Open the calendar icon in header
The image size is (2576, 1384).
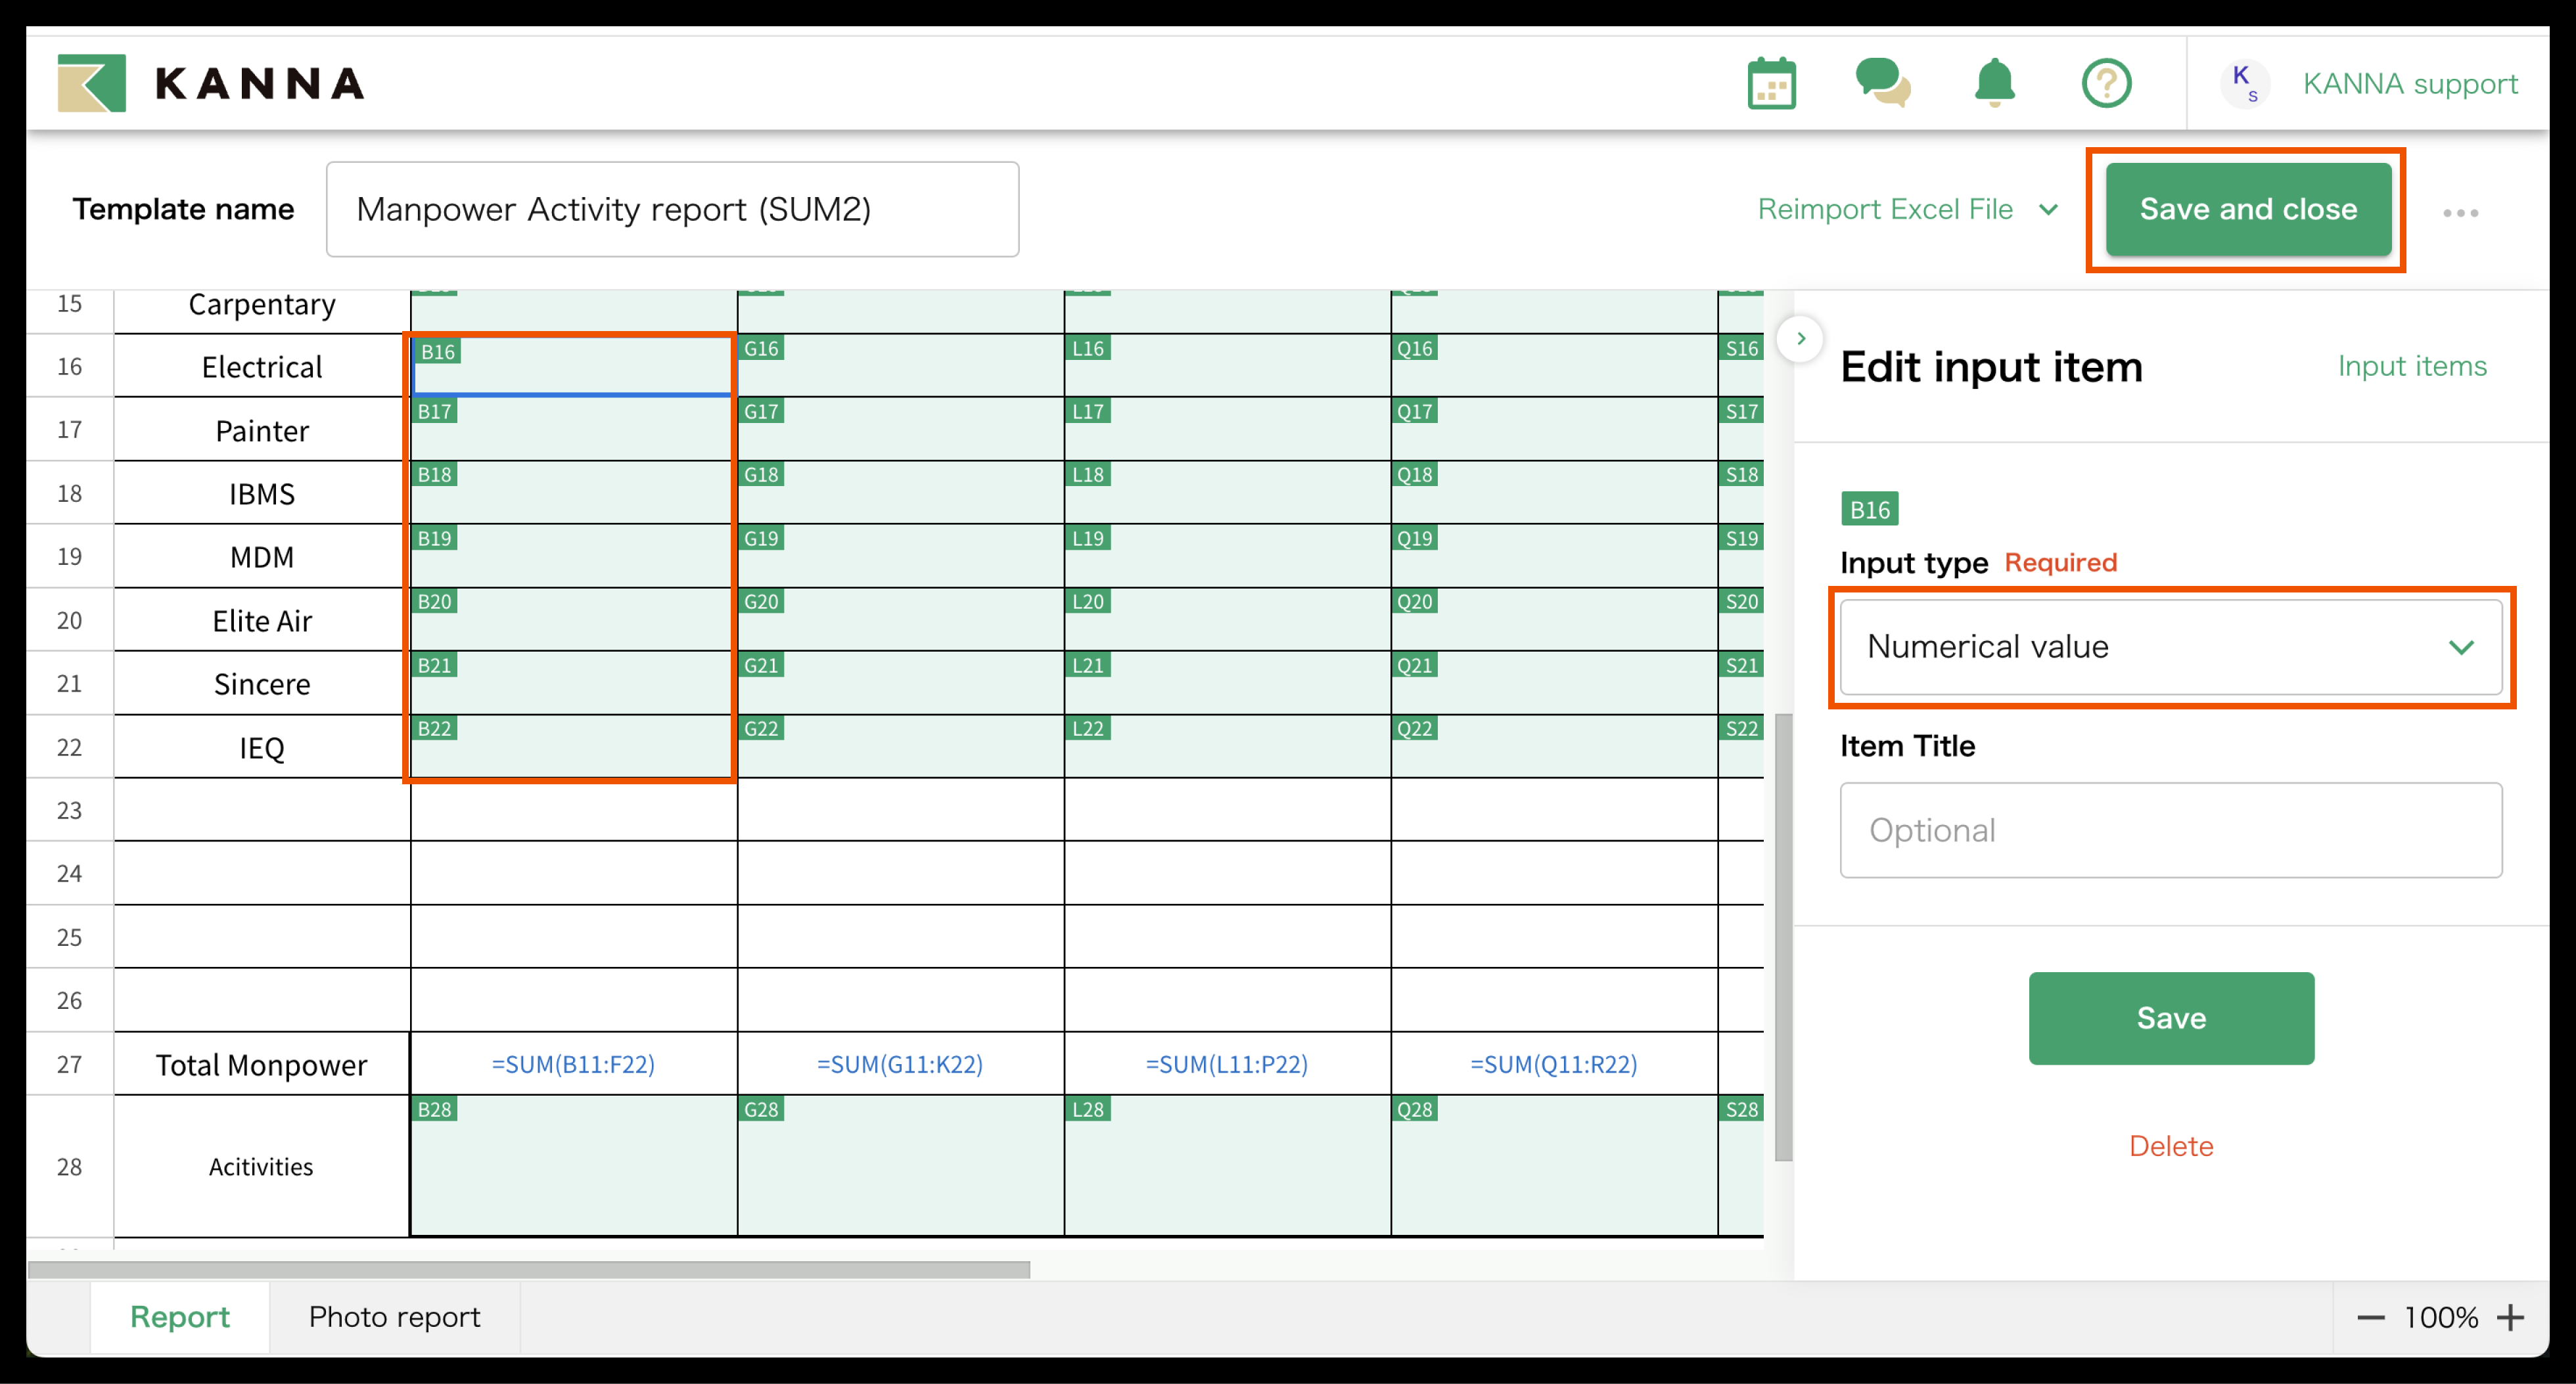coord(1771,83)
